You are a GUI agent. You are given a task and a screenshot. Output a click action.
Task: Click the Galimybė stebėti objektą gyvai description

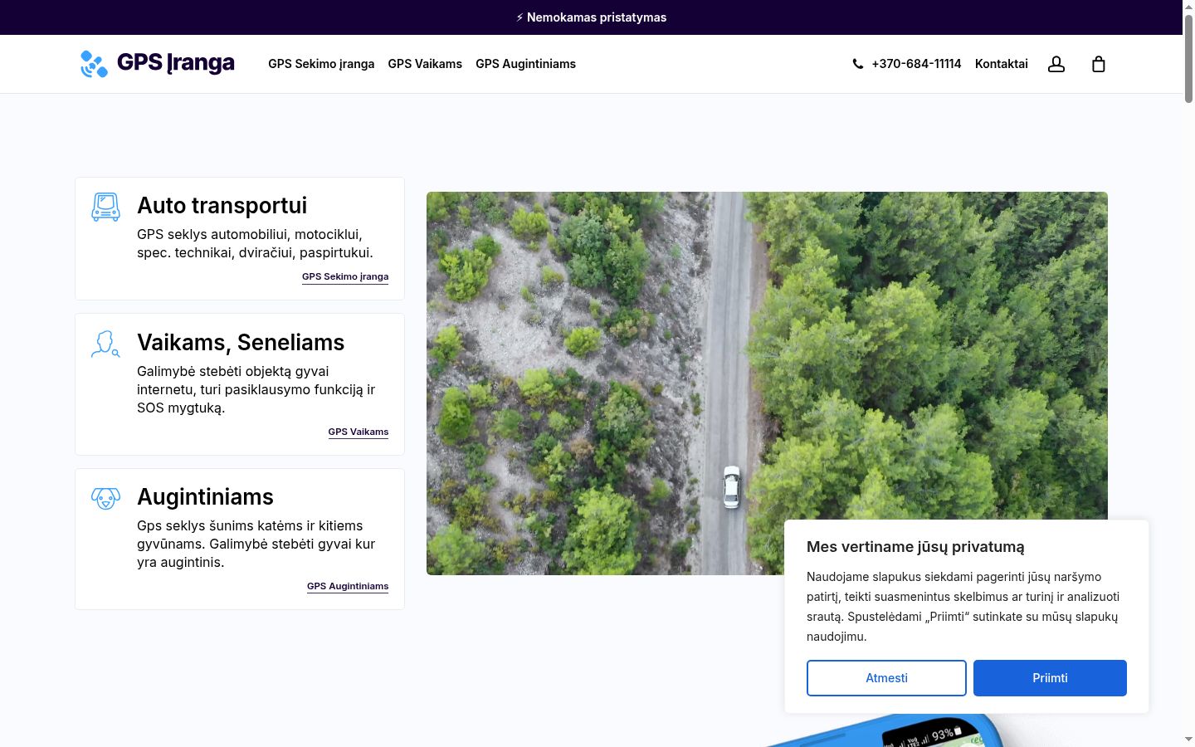(x=256, y=390)
